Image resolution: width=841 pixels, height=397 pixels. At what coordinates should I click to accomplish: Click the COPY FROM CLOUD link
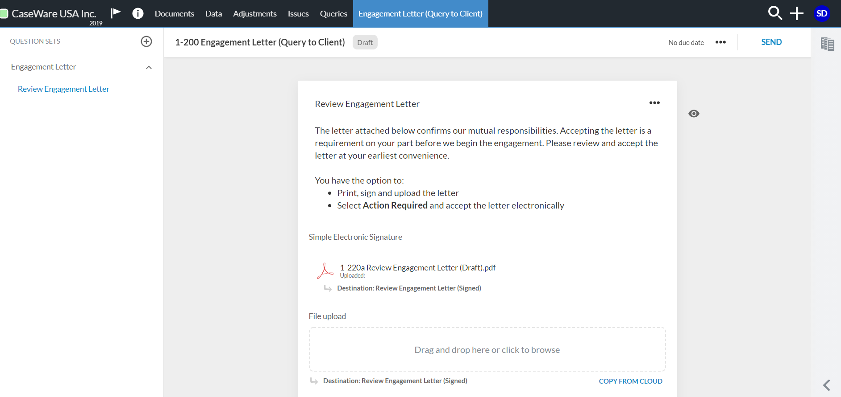630,381
